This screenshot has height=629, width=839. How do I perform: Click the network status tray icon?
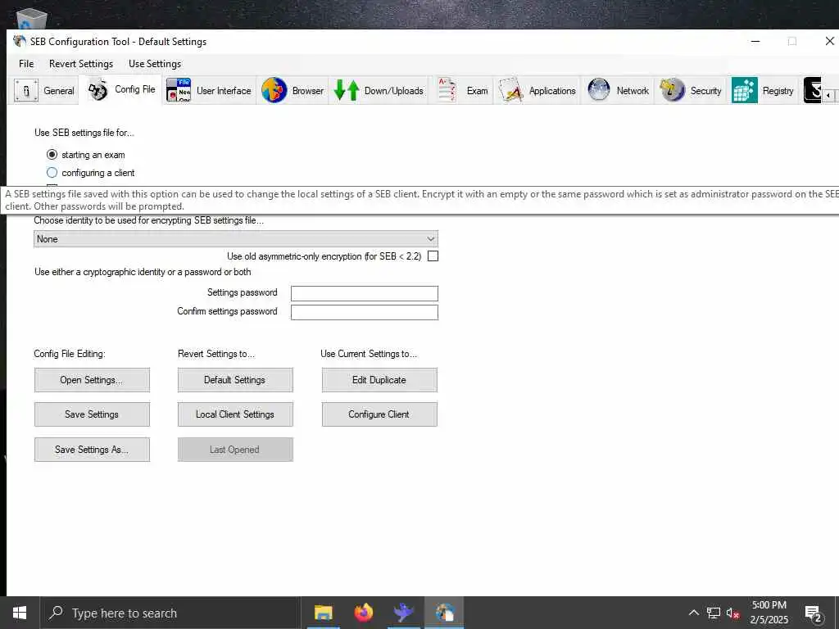pyautogui.click(x=714, y=613)
